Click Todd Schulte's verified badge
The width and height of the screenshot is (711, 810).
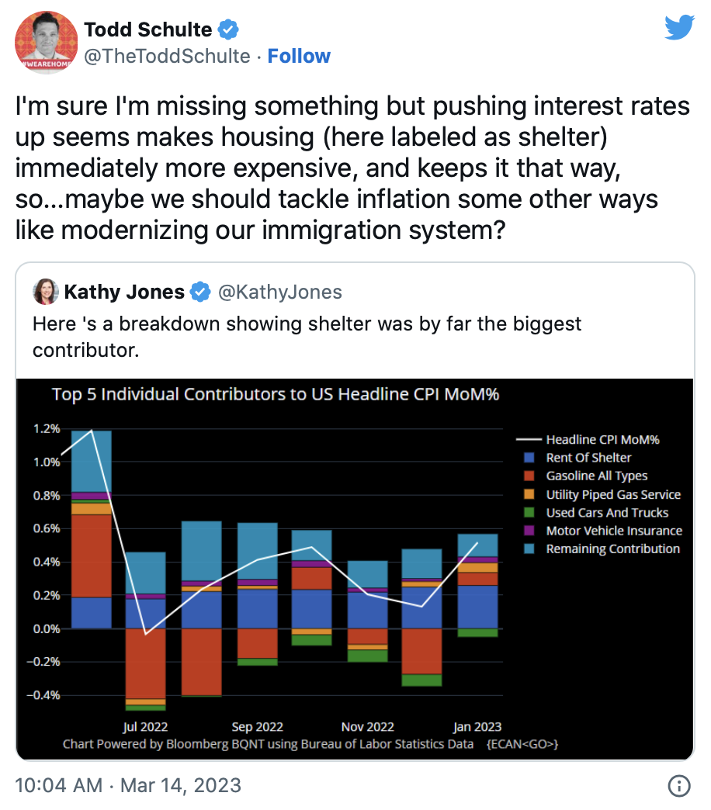point(227,30)
